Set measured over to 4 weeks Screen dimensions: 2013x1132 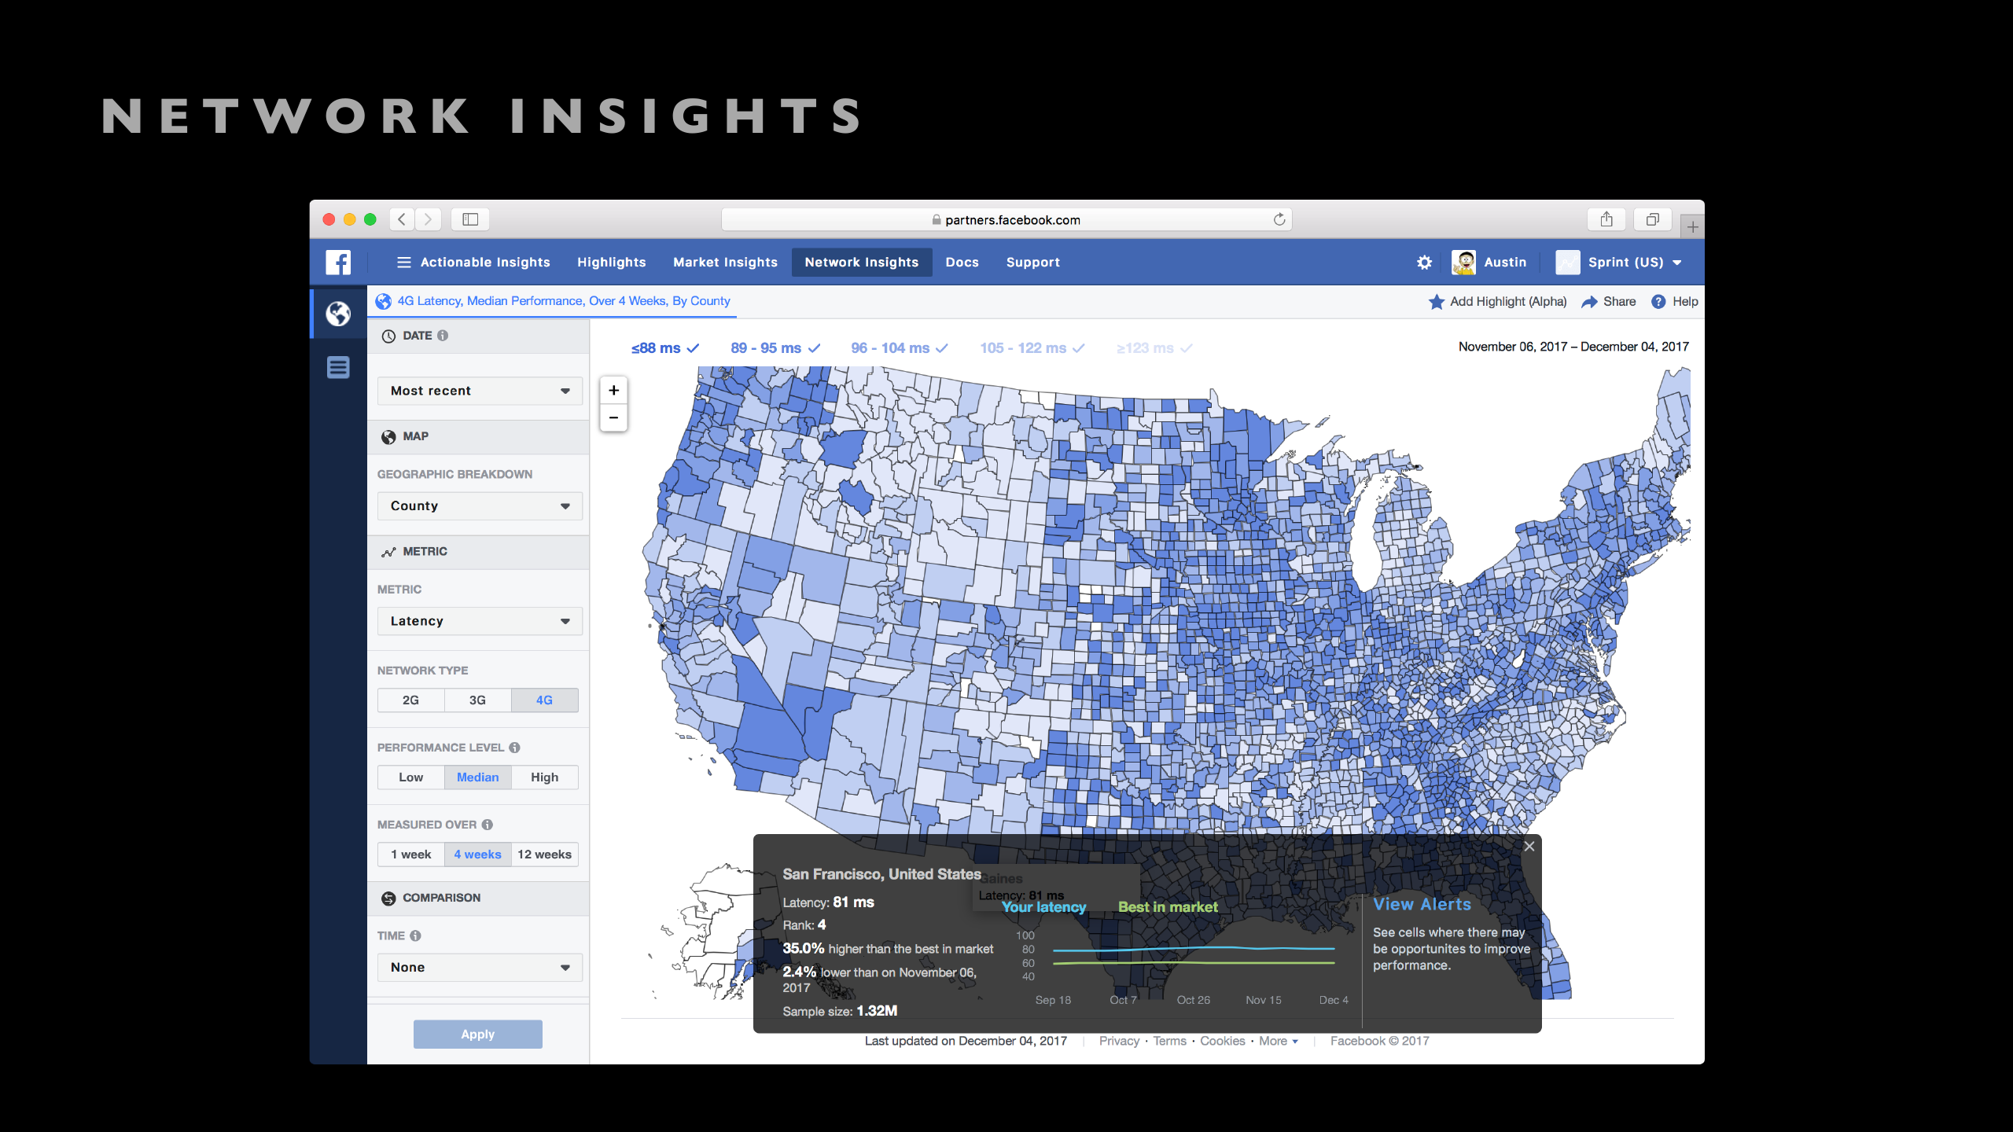[x=478, y=855]
